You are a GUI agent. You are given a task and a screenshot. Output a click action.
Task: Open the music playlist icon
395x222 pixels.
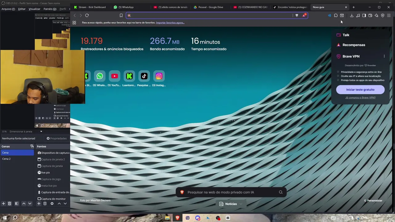(358, 15)
